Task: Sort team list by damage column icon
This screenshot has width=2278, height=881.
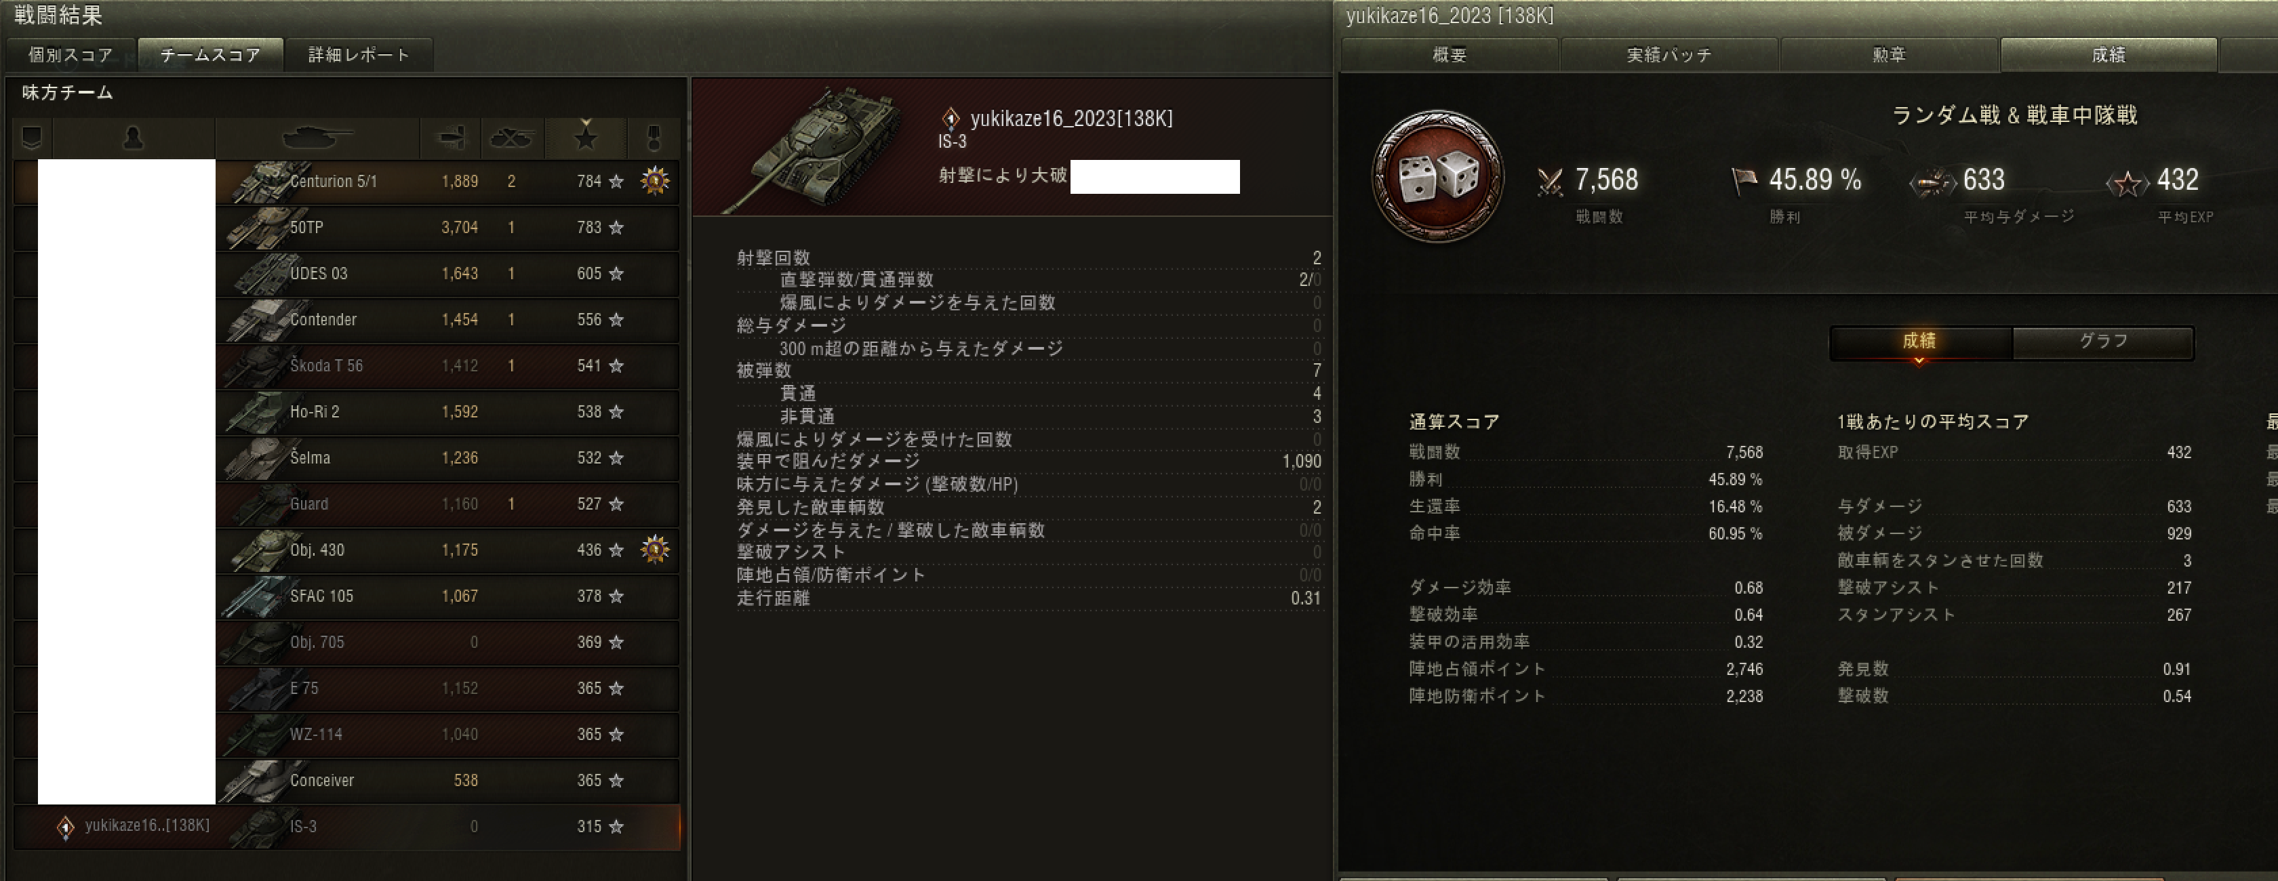Action: (x=450, y=138)
